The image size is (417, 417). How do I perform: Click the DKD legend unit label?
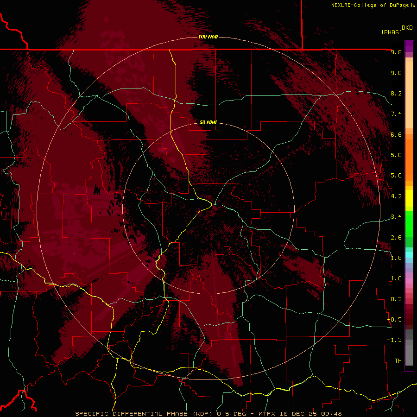[407, 28]
